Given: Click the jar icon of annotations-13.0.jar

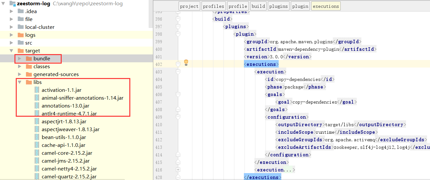Looking at the screenshot, I should coord(37,106).
